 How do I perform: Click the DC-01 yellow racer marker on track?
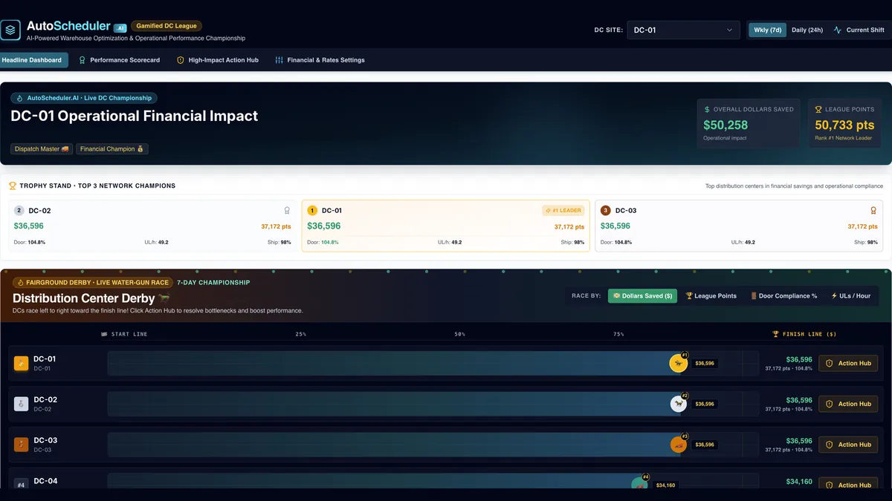pos(678,363)
